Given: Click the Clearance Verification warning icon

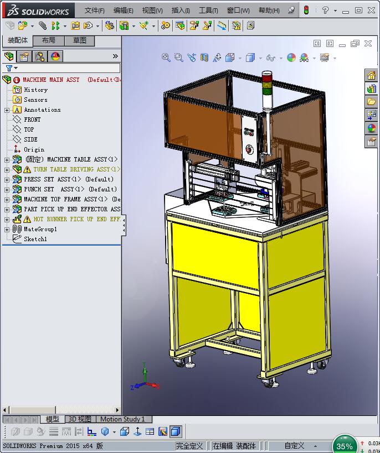Looking at the screenshot, I should coord(236,25).
